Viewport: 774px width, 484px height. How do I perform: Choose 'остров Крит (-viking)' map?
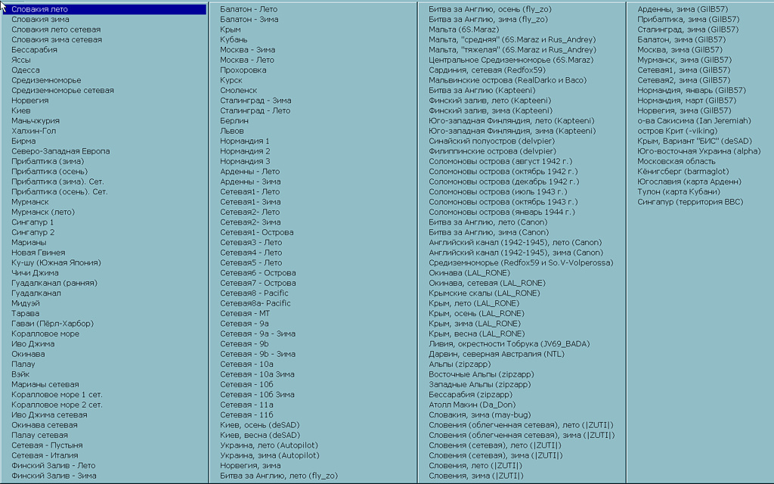(x=677, y=130)
